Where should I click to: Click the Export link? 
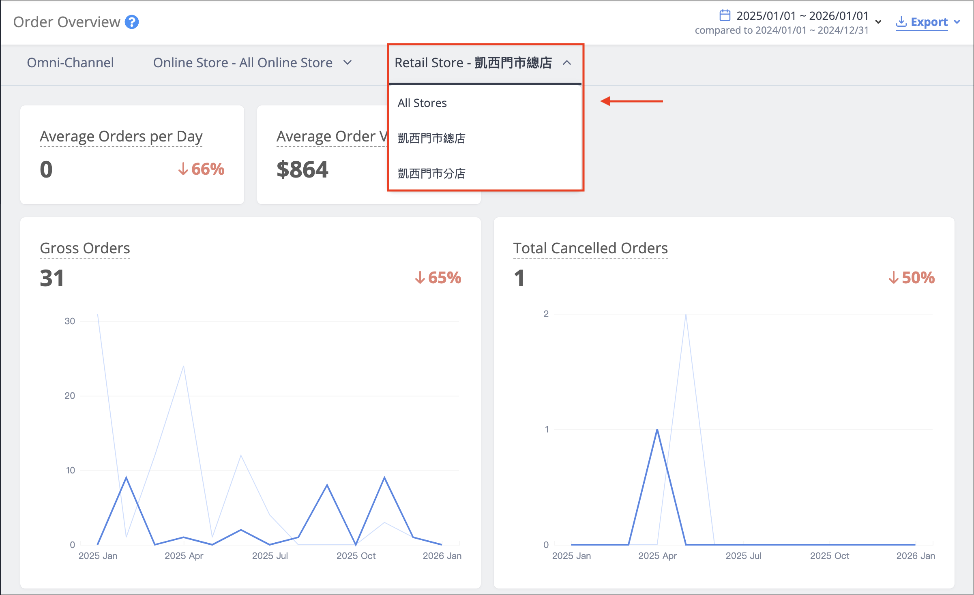coord(929,22)
